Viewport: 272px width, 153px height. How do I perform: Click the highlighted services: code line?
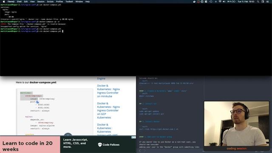(26, 93)
